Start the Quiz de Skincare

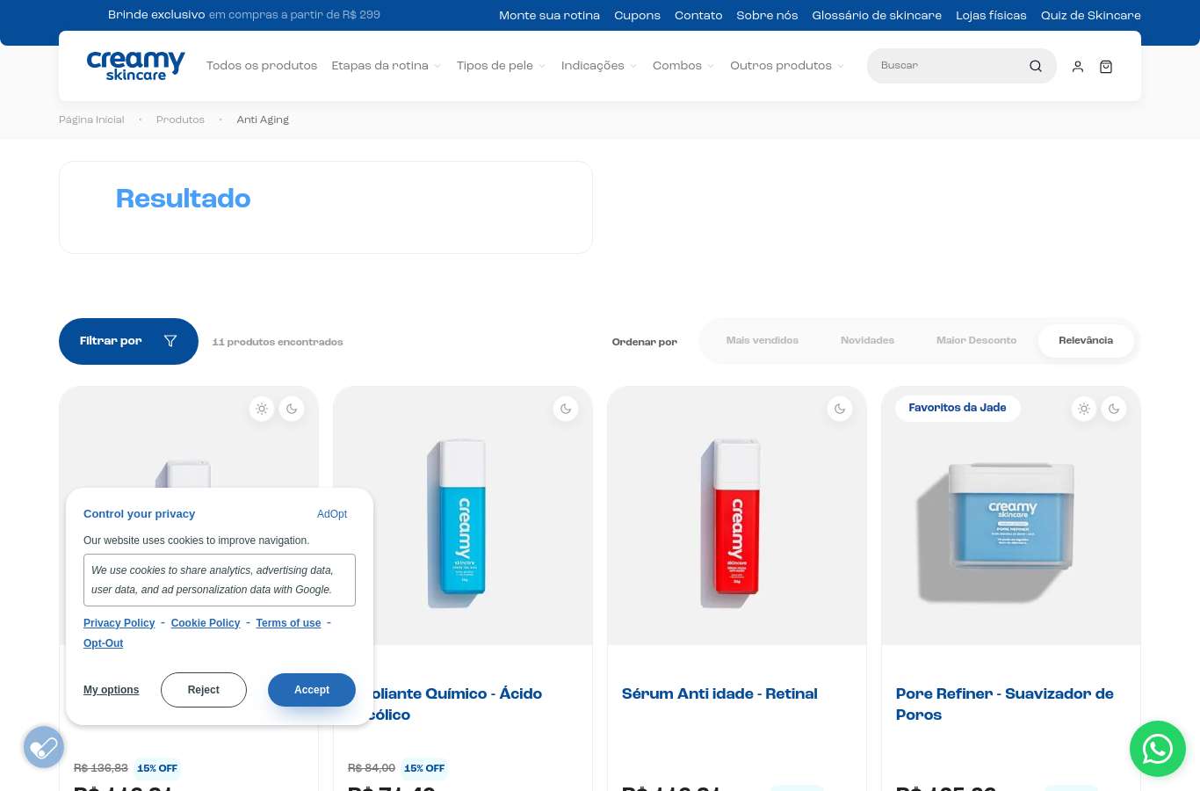point(1091,16)
